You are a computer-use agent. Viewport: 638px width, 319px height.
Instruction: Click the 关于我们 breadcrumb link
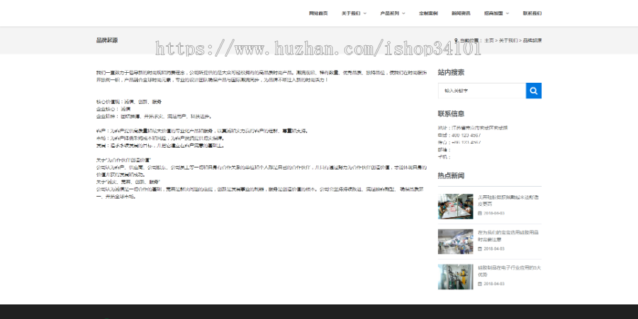[508, 40]
